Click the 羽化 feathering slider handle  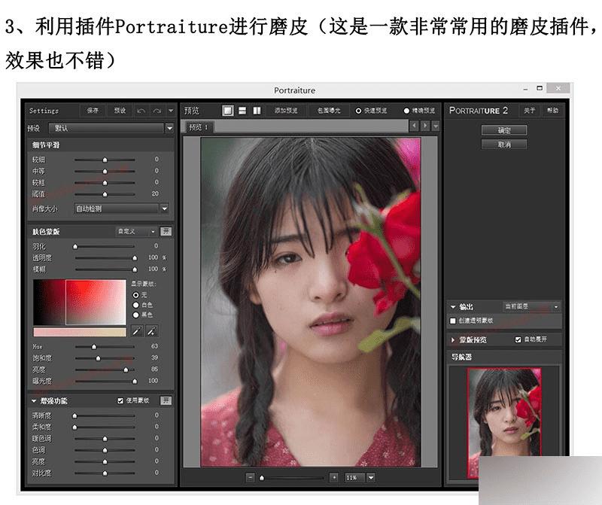coord(75,246)
